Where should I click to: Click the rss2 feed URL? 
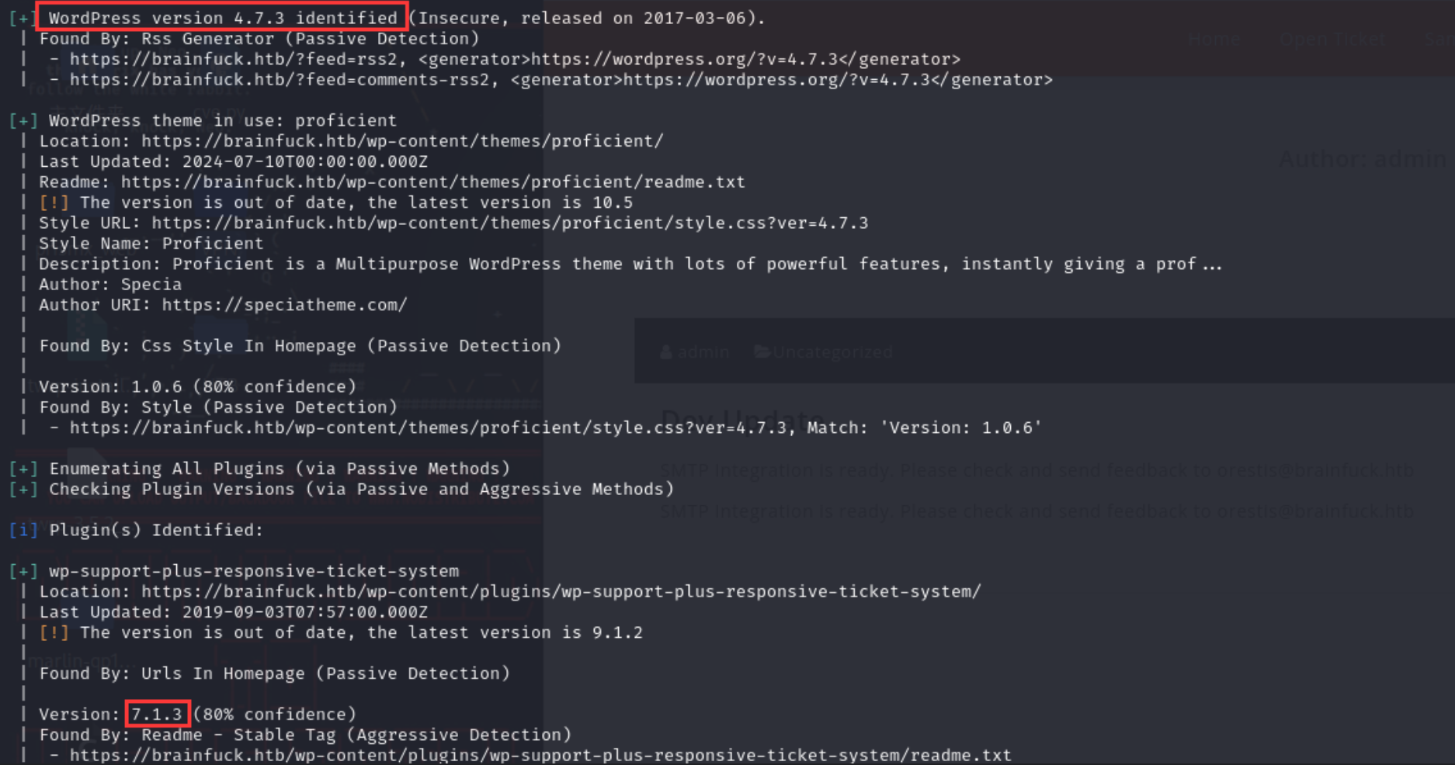(233, 59)
